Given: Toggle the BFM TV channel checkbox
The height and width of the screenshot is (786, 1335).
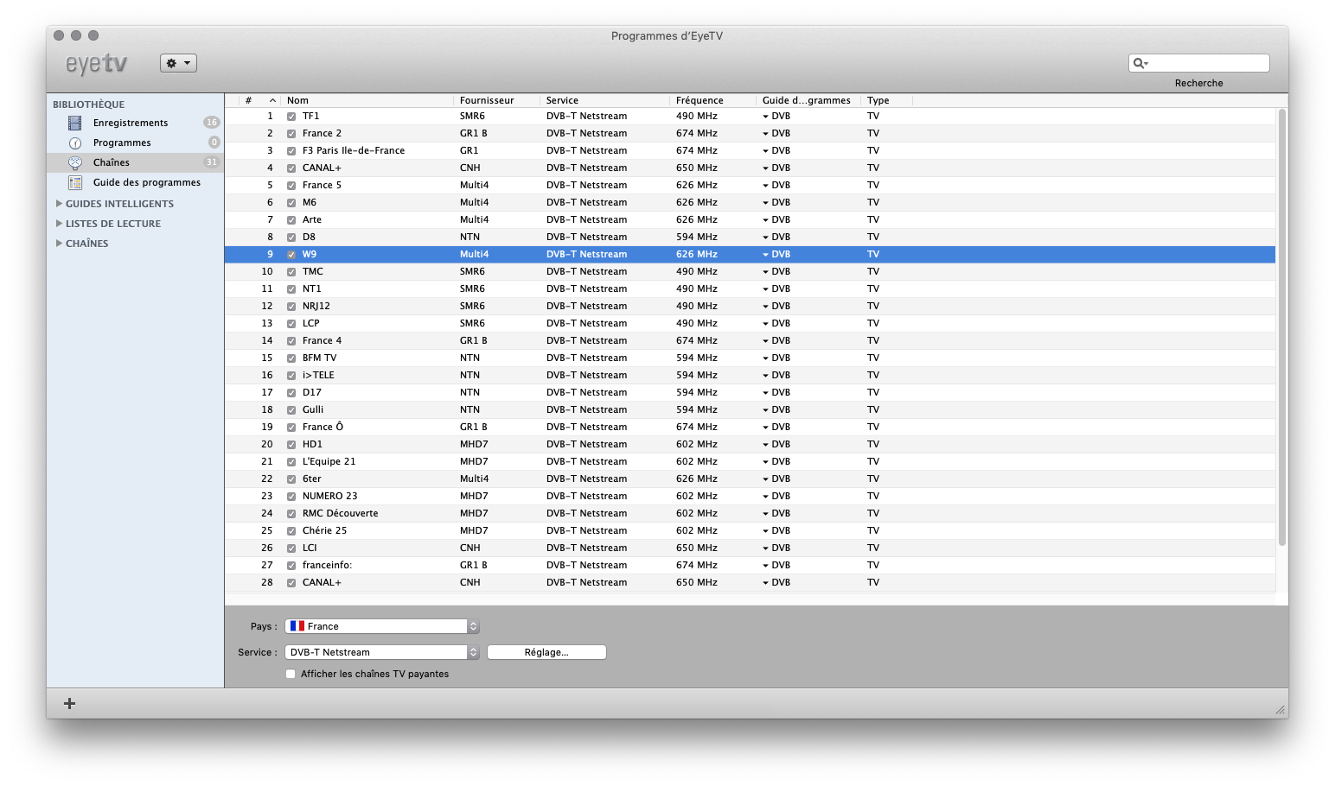Looking at the screenshot, I should [291, 358].
